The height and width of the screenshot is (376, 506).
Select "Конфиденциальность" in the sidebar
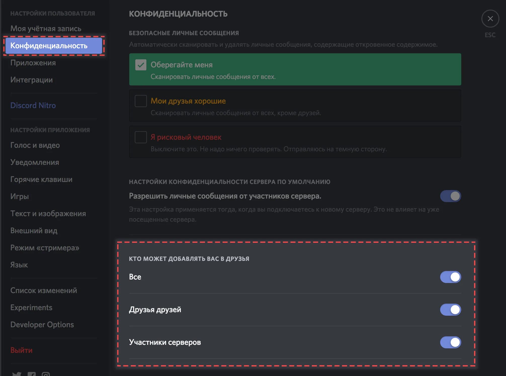(49, 46)
